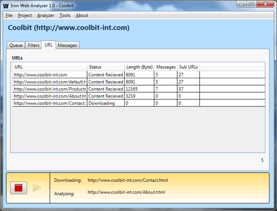Stop the analysis with the red stop button
This screenshot has height=211, width=277.
(18, 188)
